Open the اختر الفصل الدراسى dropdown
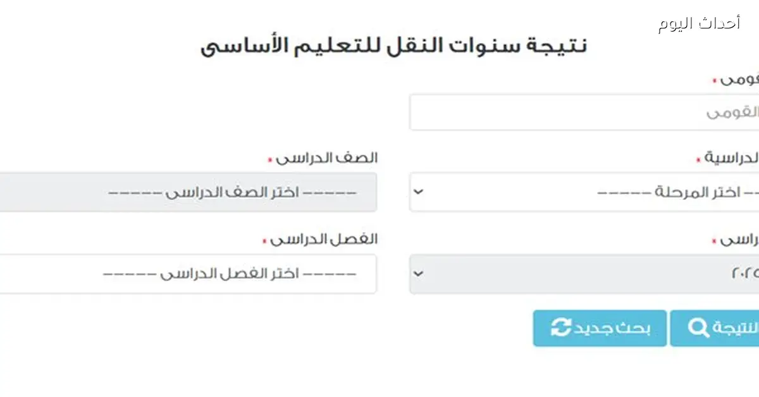 pos(190,274)
